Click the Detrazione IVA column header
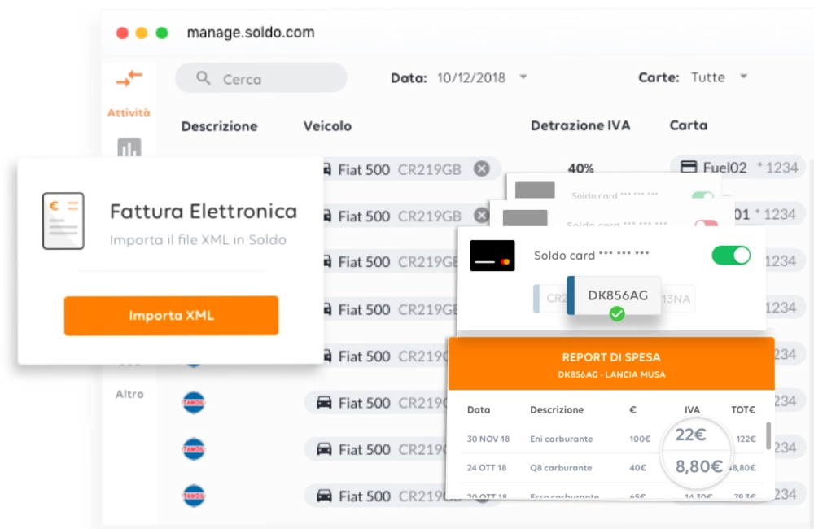This screenshot has height=529, width=814. pyautogui.click(x=580, y=125)
